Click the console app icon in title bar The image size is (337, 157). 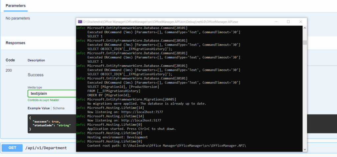80,22
